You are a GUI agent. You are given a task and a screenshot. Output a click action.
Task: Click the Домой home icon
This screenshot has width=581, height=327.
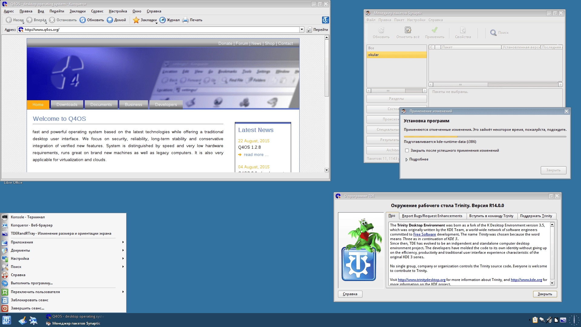point(110,20)
